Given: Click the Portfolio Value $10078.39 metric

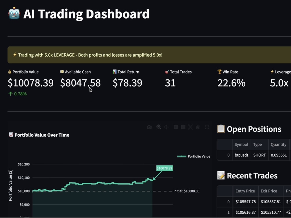Looking at the screenshot, I should tap(31, 83).
